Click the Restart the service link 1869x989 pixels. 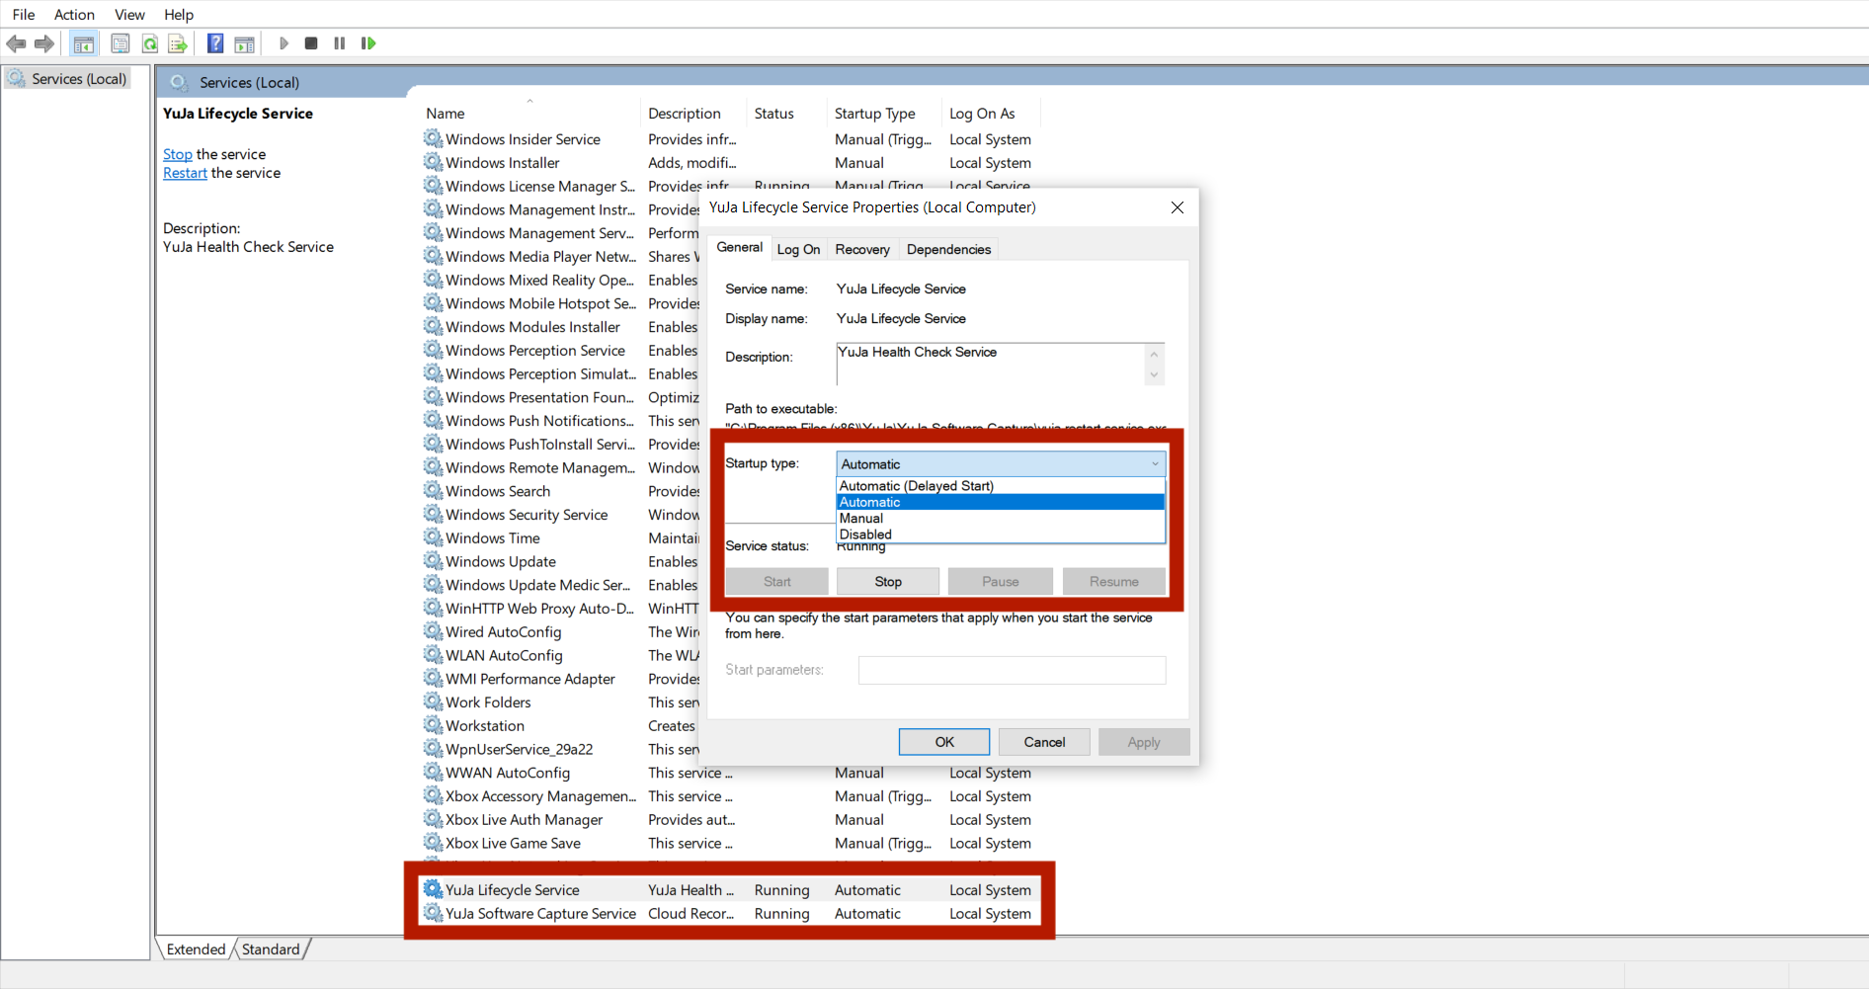coord(185,173)
